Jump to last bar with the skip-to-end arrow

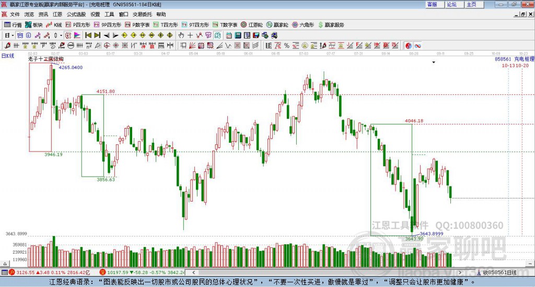(97, 35)
